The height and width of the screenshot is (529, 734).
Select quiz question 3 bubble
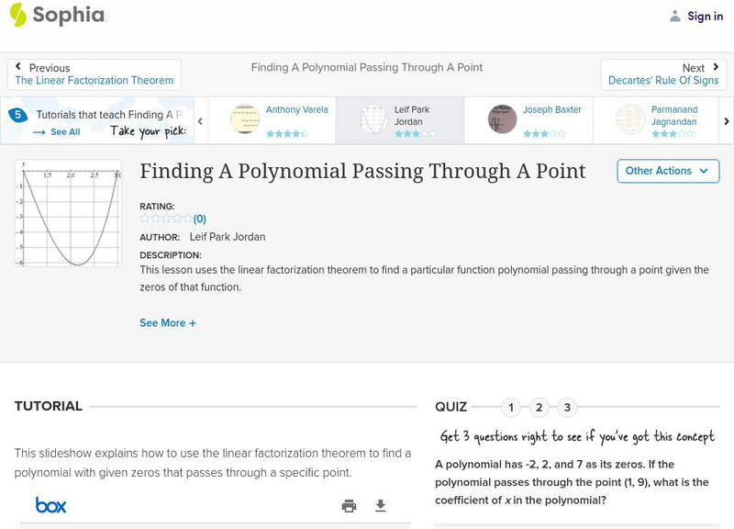(x=567, y=407)
